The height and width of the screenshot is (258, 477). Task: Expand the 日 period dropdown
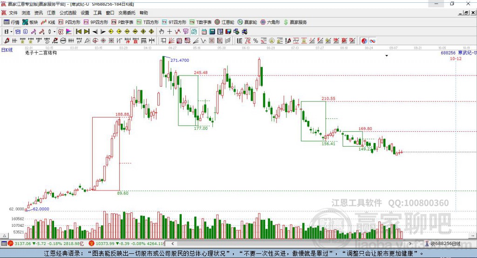(11, 32)
